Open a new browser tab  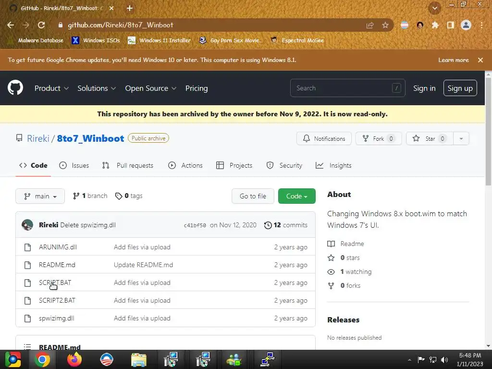point(130,8)
